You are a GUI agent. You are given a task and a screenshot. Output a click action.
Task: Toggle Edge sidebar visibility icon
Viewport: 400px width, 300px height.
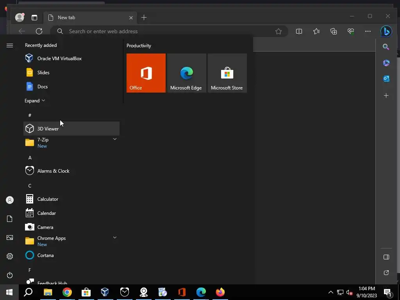(386, 257)
